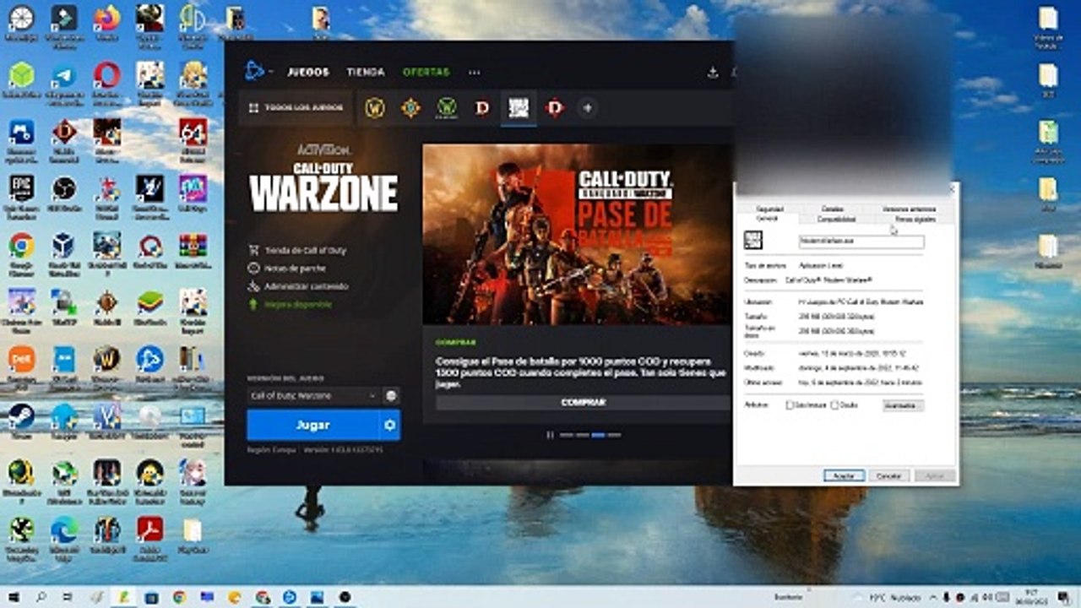
Task: Click the green Mejora disponible link
Action: pos(290,304)
